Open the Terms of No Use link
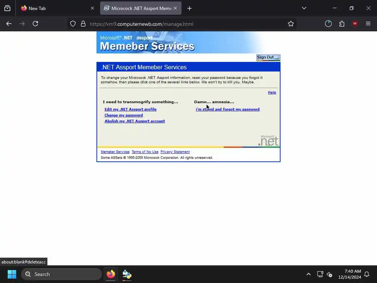 pyautogui.click(x=145, y=152)
